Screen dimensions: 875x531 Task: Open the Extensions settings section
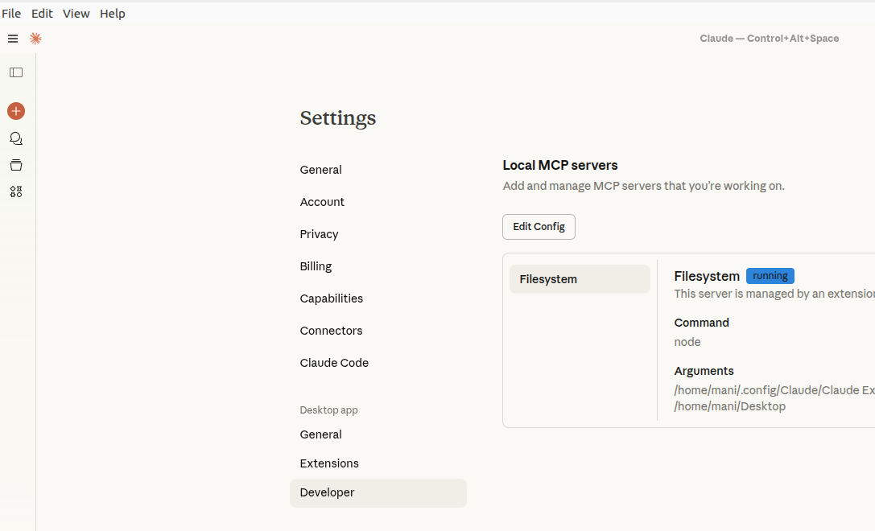(x=329, y=463)
